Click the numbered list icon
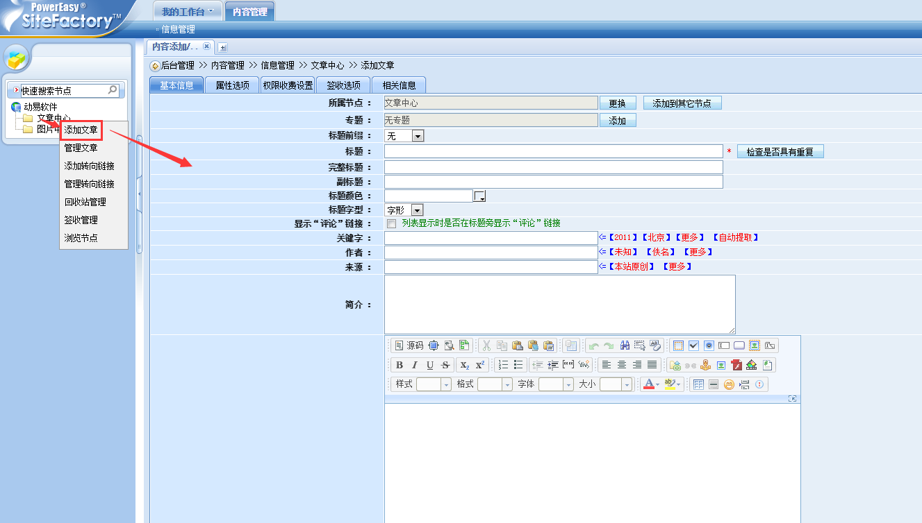Image resolution: width=922 pixels, height=523 pixels. point(503,365)
